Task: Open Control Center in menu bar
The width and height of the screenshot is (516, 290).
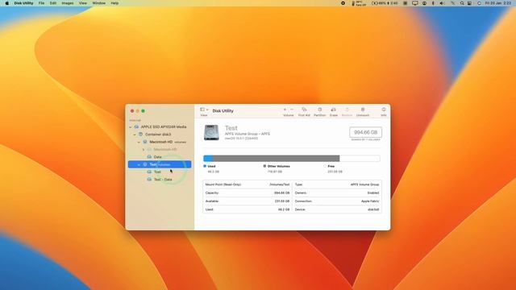Action: (470, 3)
